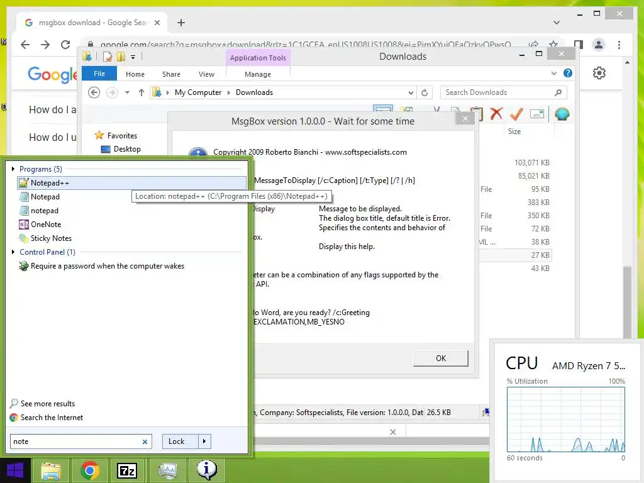Open a new Chrome tab
Viewport: 644px width, 483px height.
181,23
